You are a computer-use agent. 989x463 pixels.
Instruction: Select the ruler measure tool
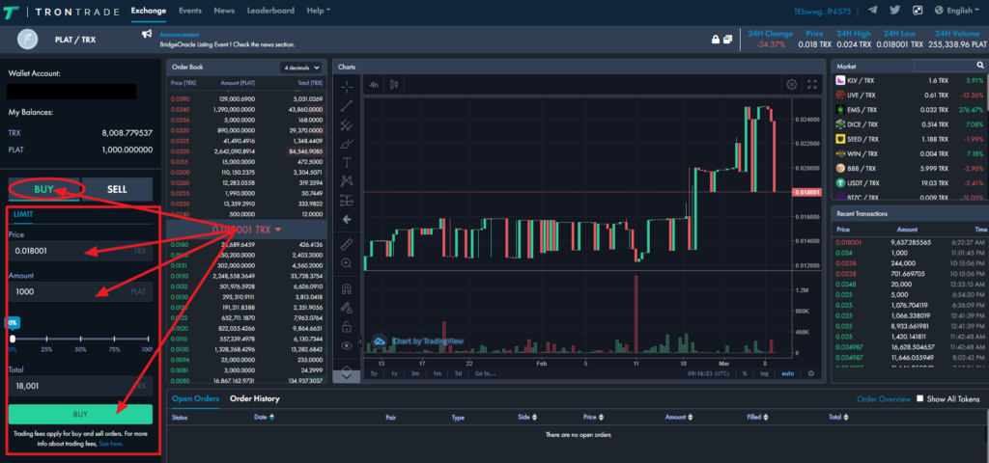coord(347,244)
